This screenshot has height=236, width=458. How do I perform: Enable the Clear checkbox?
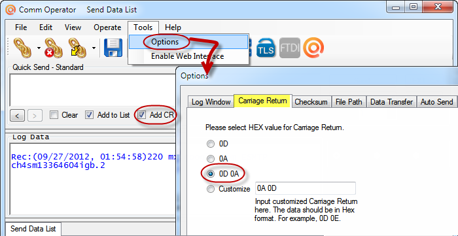[54, 115]
